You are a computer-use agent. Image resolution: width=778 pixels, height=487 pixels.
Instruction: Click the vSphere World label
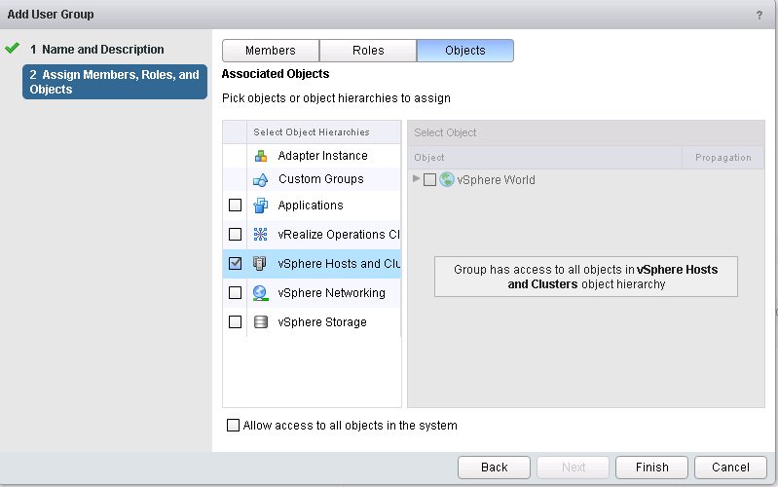click(x=497, y=180)
